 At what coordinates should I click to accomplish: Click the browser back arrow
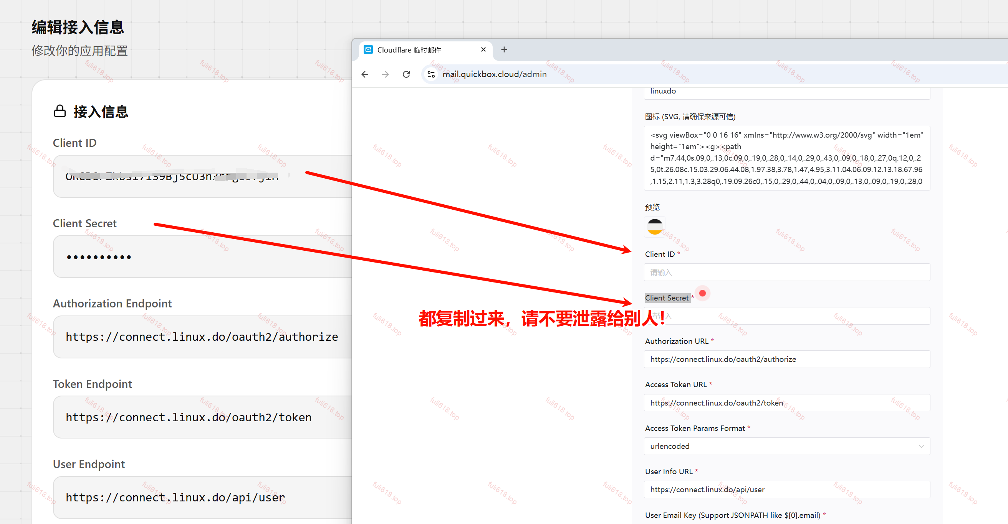tap(365, 74)
